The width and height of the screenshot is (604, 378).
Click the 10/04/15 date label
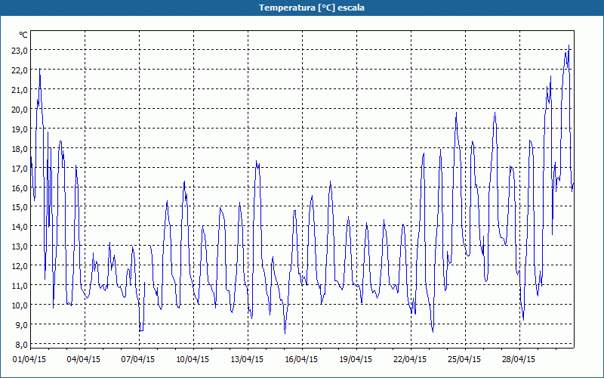click(193, 360)
